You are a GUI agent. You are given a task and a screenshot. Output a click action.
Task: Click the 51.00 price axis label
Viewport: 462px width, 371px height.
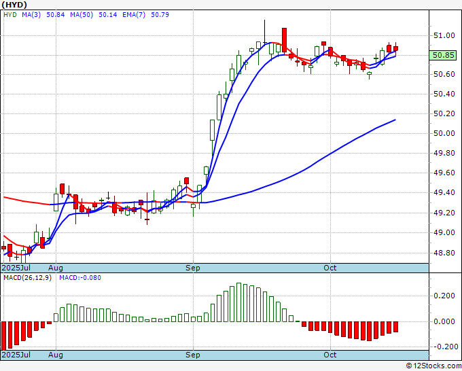point(444,35)
